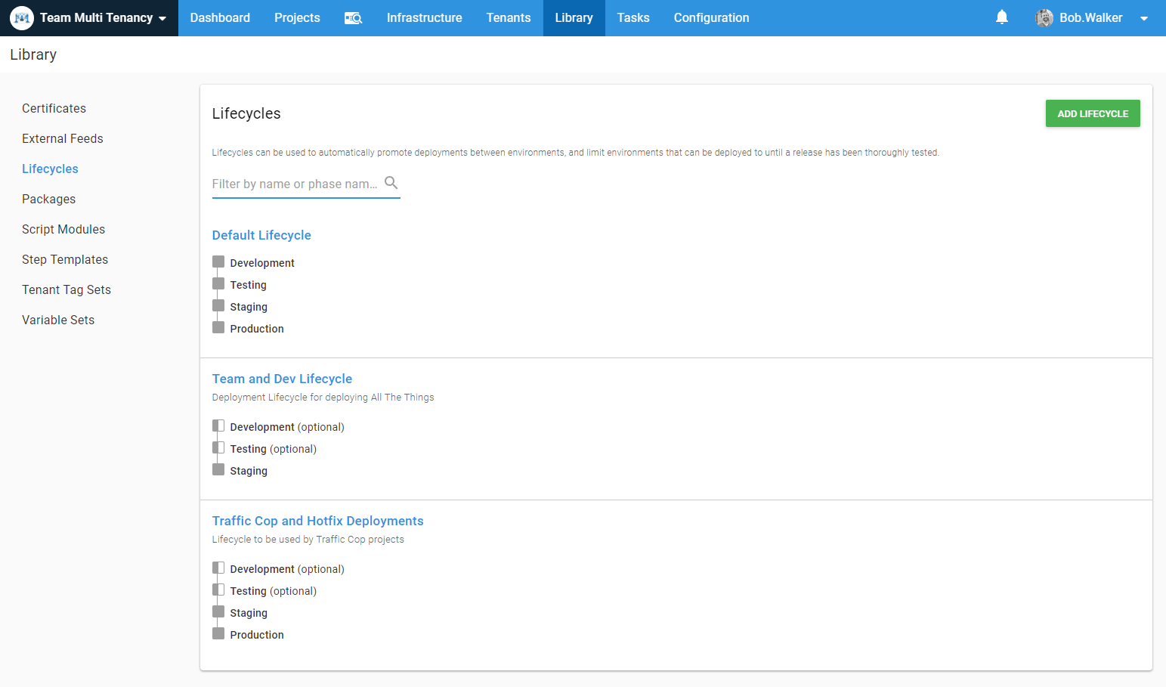
Task: Click Development phase icon in Default Lifecycle
Action: point(218,262)
